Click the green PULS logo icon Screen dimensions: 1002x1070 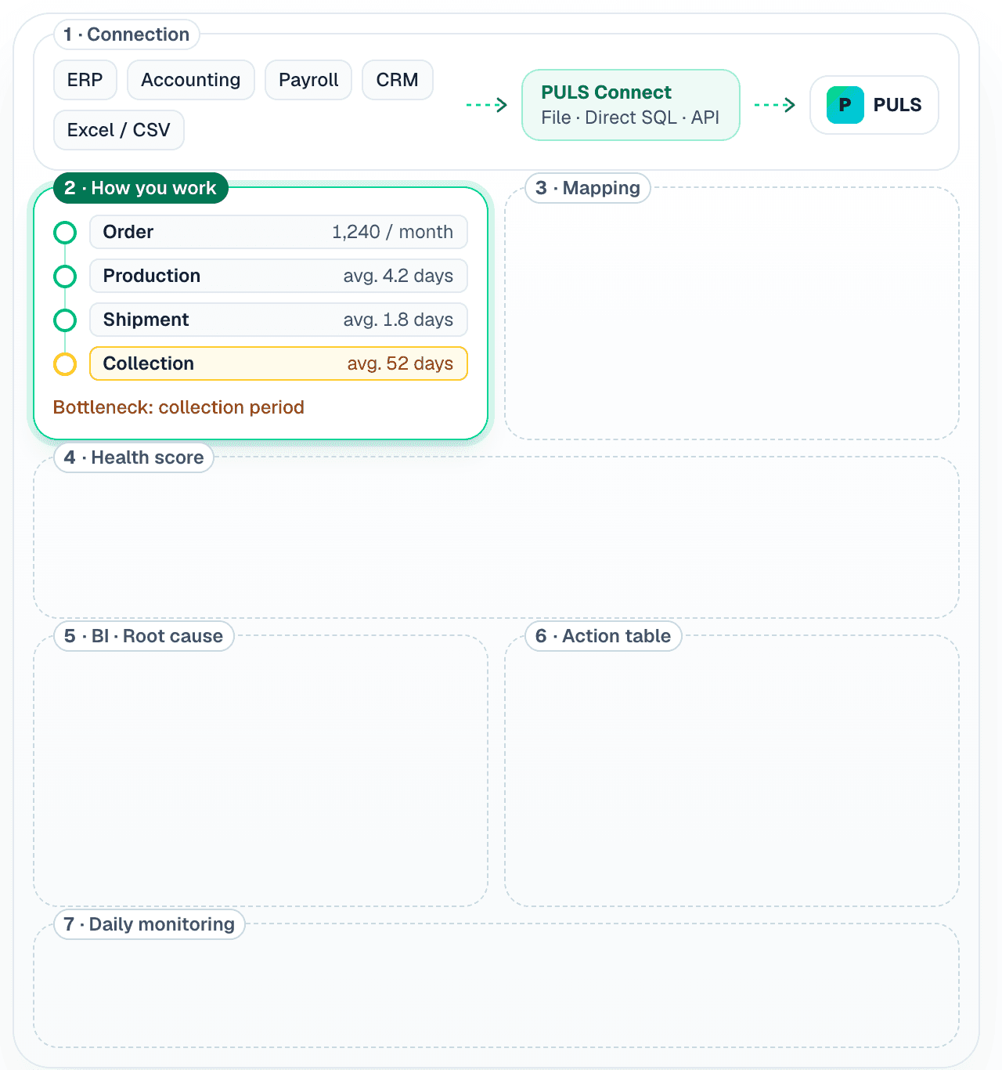[845, 105]
